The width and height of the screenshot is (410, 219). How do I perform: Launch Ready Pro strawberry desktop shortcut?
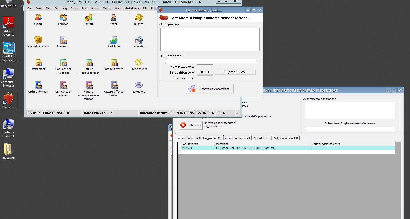pyautogui.click(x=9, y=100)
